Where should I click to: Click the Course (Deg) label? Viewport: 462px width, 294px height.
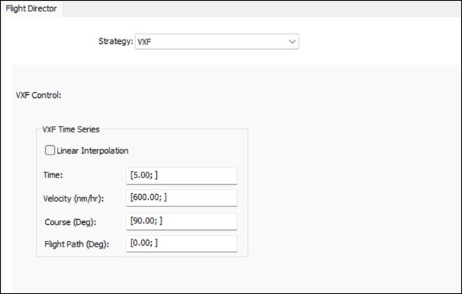tap(69, 221)
